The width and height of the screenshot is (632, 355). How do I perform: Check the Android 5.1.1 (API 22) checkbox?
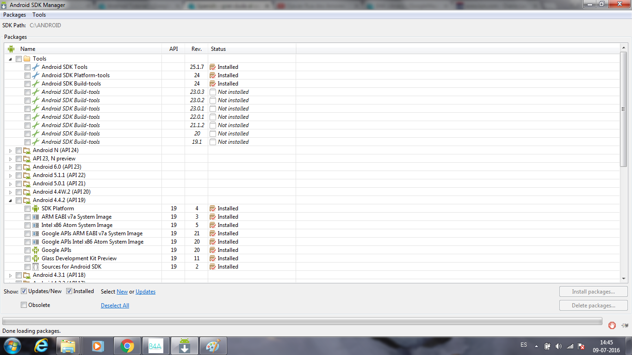point(19,175)
